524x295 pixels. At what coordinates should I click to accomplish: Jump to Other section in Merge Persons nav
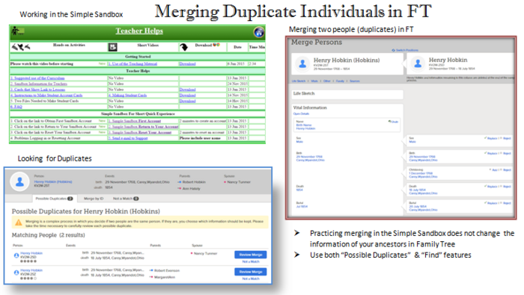[327, 81]
